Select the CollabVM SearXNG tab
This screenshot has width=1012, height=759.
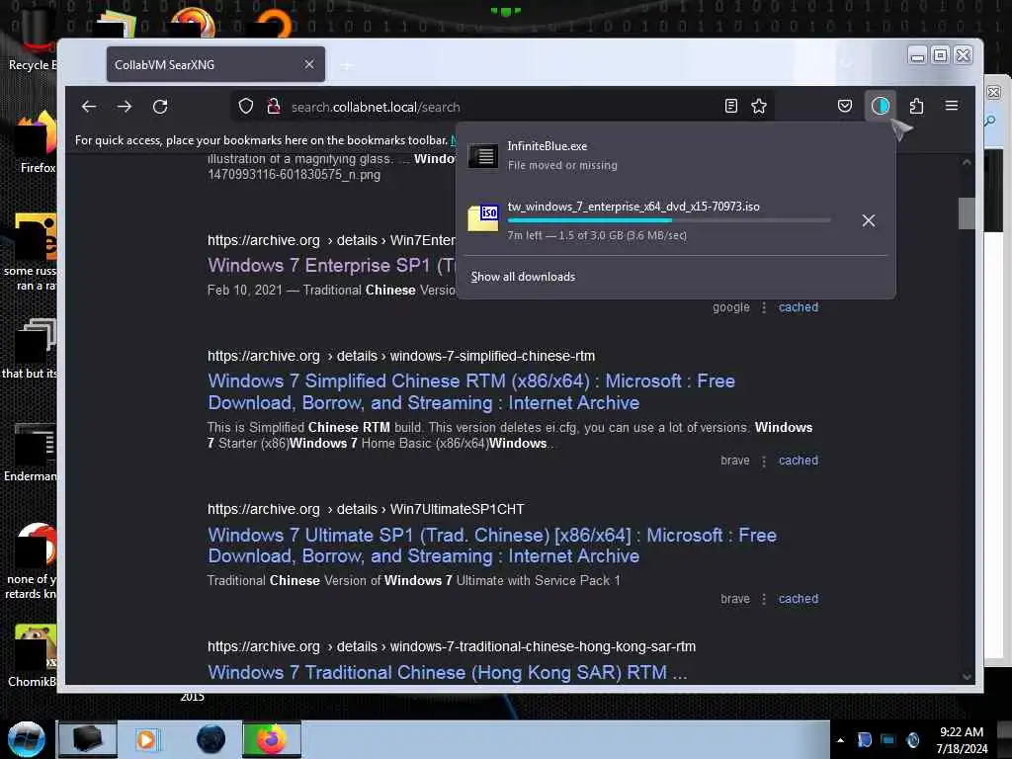(x=215, y=64)
